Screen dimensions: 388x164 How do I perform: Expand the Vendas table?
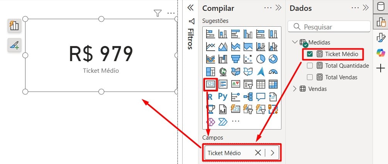(x=295, y=89)
